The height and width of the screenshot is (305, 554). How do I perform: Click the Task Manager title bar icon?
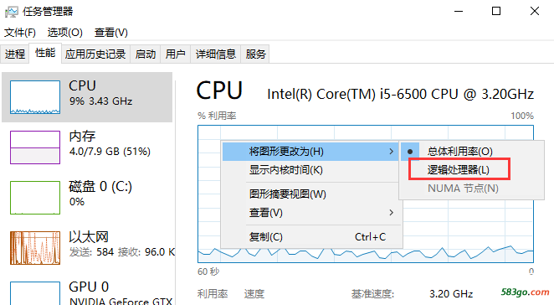pos(12,12)
